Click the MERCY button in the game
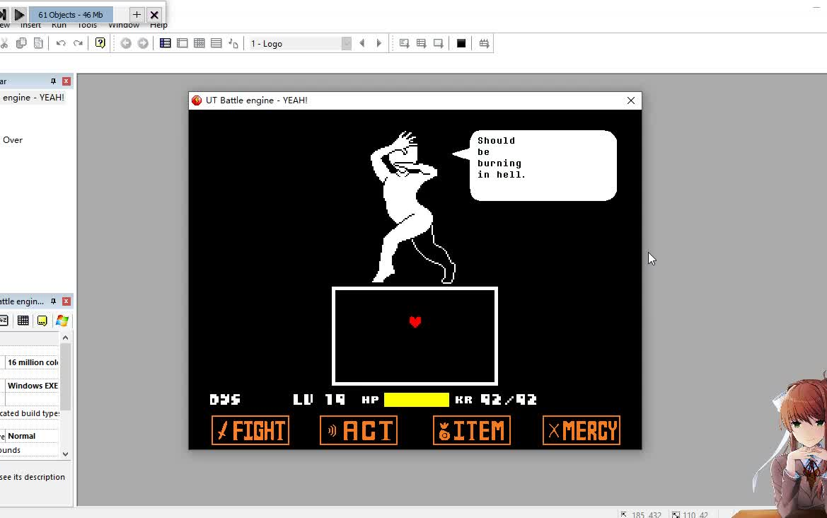827x518 pixels. pos(582,430)
